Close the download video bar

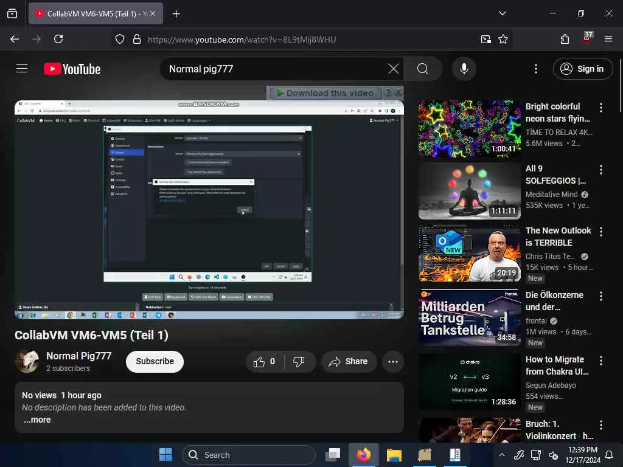point(398,93)
